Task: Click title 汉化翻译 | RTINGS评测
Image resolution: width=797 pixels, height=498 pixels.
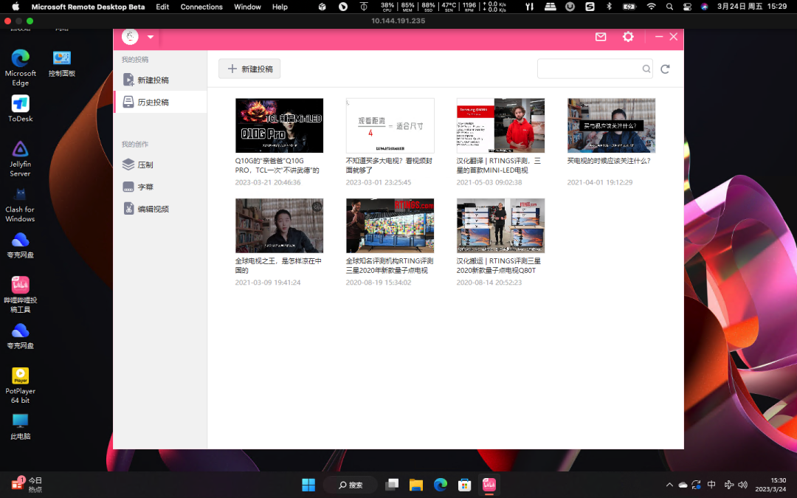Action: point(499,165)
